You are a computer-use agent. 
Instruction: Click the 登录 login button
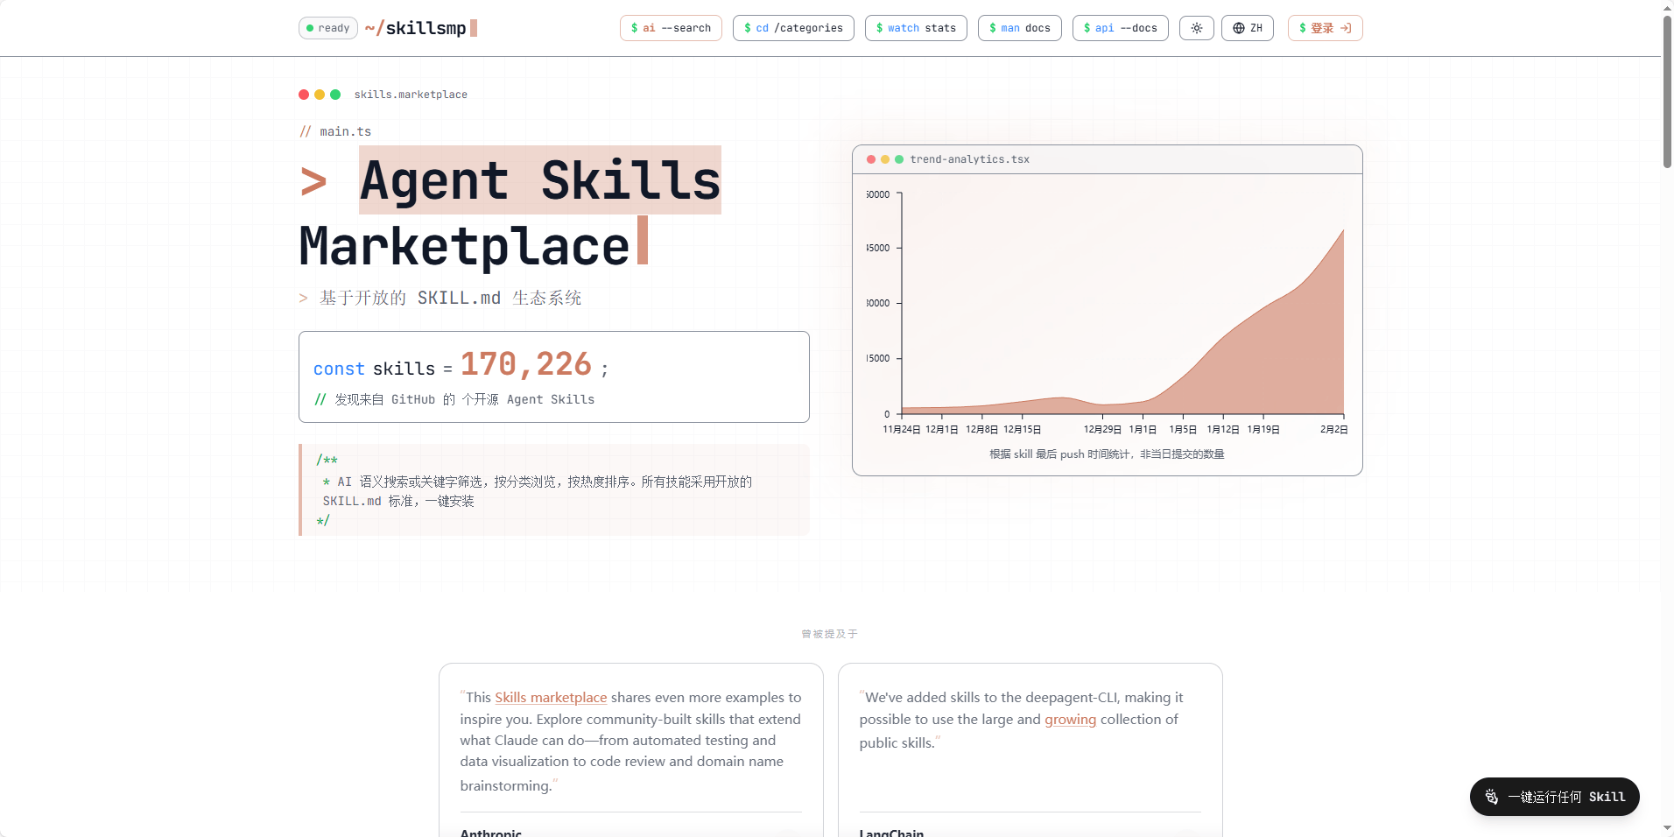1325,28
